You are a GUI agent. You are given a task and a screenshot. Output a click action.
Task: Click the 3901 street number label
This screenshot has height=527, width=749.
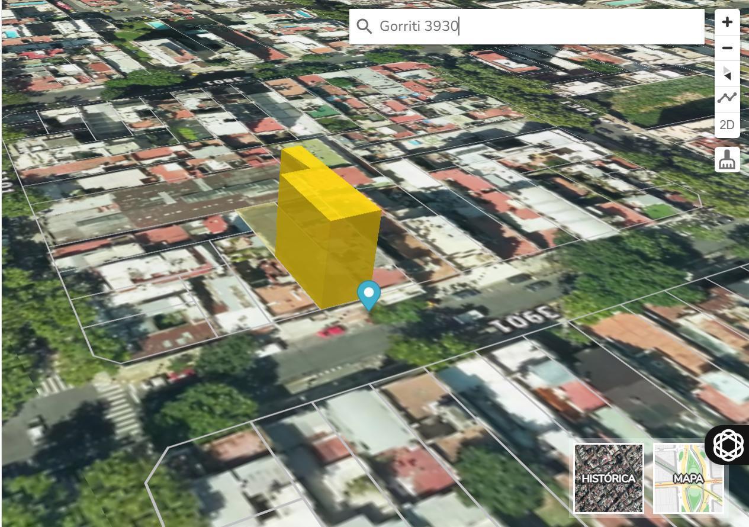[525, 320]
